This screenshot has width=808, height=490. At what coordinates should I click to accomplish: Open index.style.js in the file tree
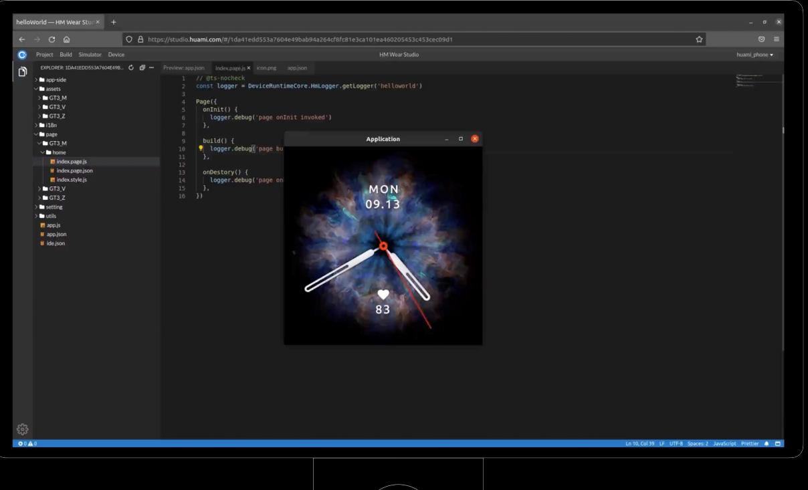point(72,180)
